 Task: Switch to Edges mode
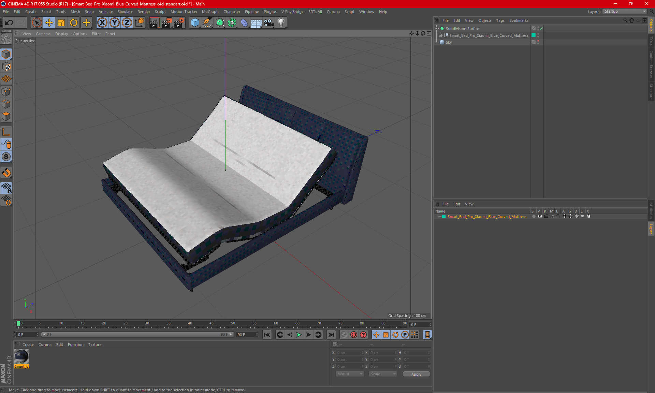pos(6,104)
